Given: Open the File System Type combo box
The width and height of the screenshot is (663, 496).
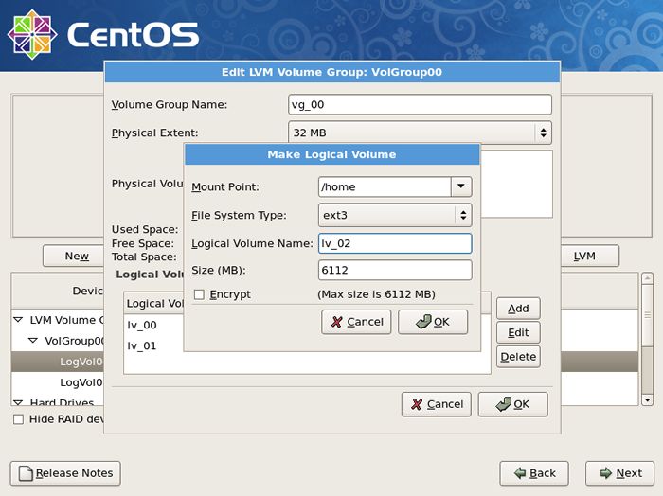Looking at the screenshot, I should (395, 215).
